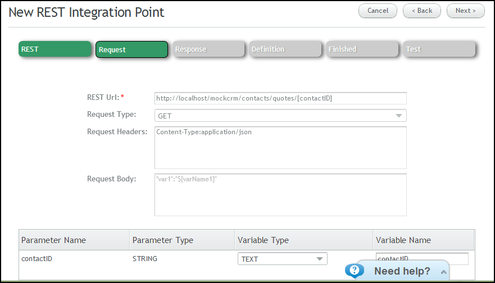Select the Request step tab
The image size is (495, 283).
point(131,49)
